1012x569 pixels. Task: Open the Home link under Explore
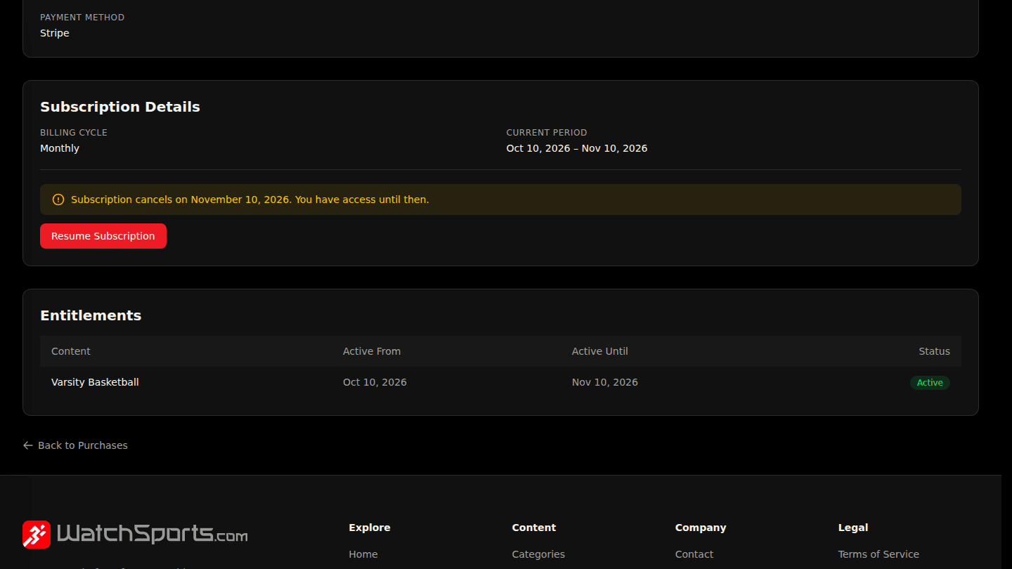(363, 554)
